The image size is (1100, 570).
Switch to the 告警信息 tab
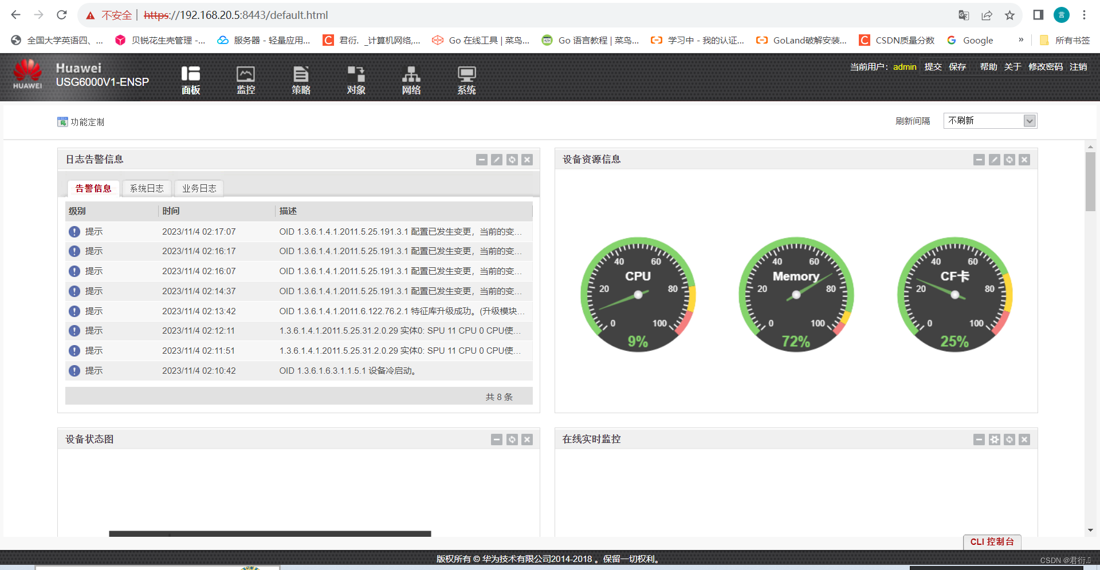tap(93, 188)
